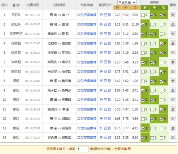Click the 负 column header in selection area
Image resolution: width=178 pixels, height=154 pixels.
pos(164,8)
